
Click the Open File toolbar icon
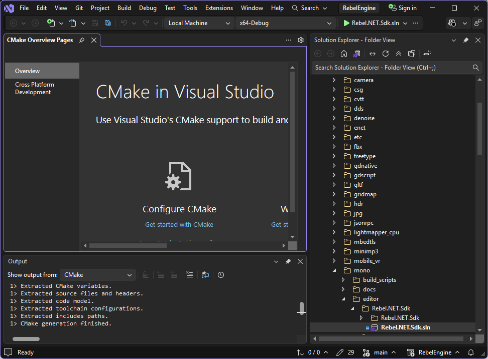pyautogui.click(x=73, y=23)
